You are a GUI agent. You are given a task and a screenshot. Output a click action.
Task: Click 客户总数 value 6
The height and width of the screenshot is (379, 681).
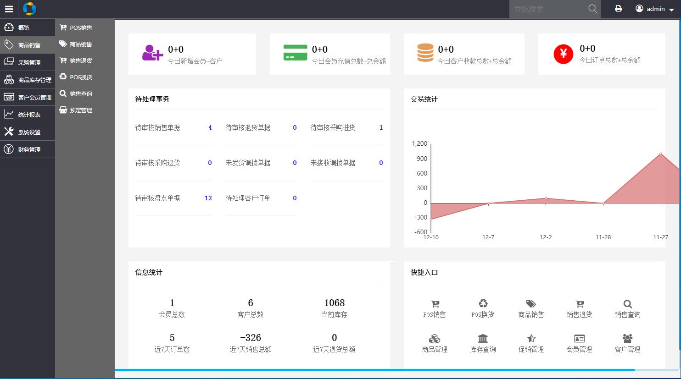251,303
